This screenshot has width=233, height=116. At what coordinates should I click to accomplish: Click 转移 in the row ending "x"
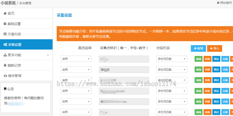(207, 112)
